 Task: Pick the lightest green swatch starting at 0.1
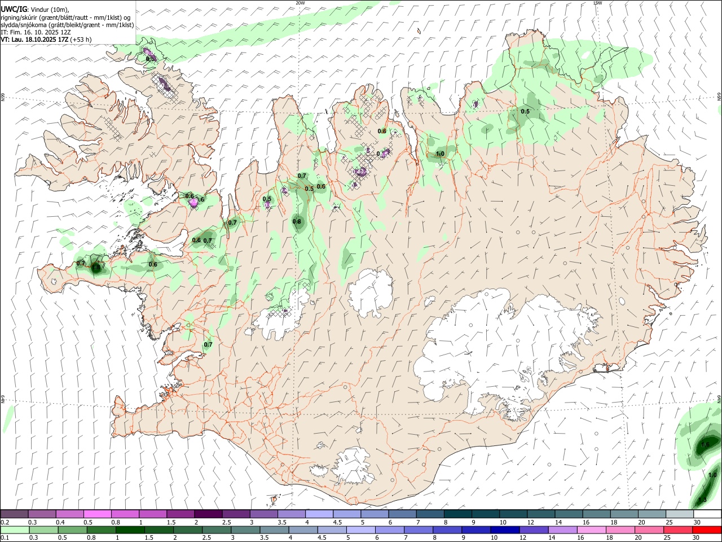pyautogui.click(x=15, y=530)
